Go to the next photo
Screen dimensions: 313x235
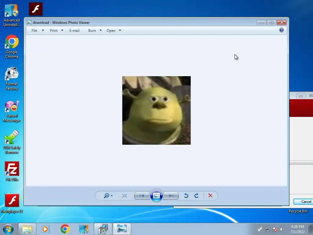click(171, 196)
